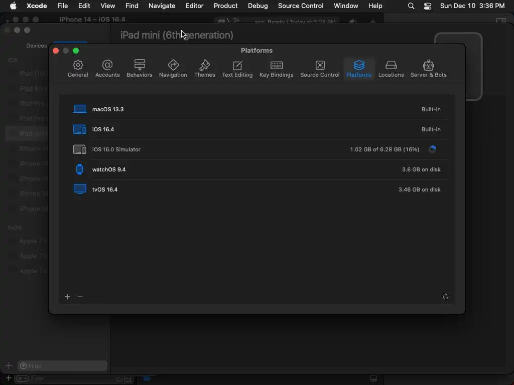Open Spotlight search in menu bar
This screenshot has width=514, height=385.
411,6
